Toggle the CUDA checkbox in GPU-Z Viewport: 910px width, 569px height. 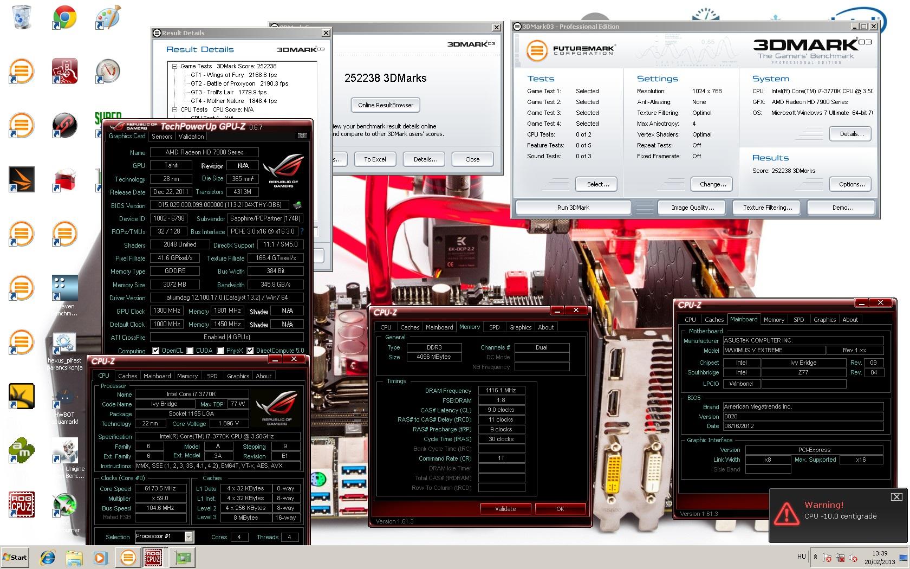(x=190, y=351)
